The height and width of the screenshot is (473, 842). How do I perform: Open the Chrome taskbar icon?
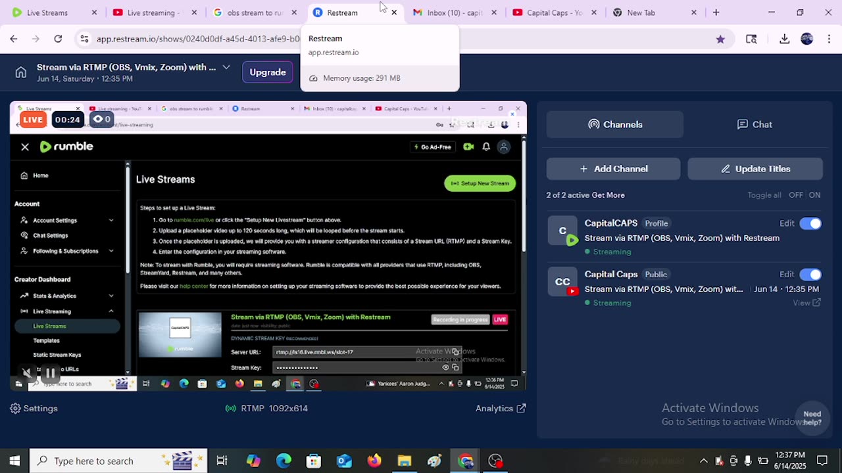[466, 461]
